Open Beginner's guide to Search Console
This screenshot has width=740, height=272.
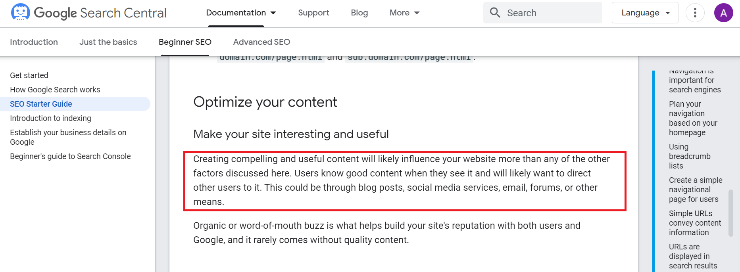tap(70, 156)
